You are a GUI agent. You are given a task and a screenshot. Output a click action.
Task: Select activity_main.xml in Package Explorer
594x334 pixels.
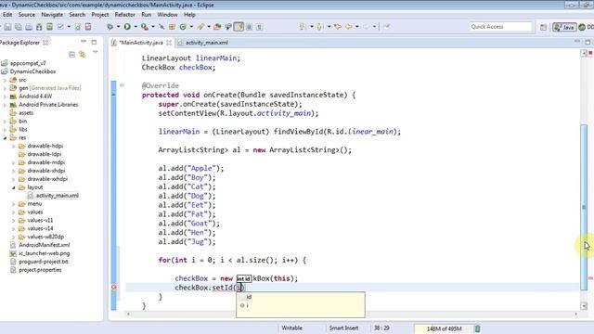(x=58, y=196)
